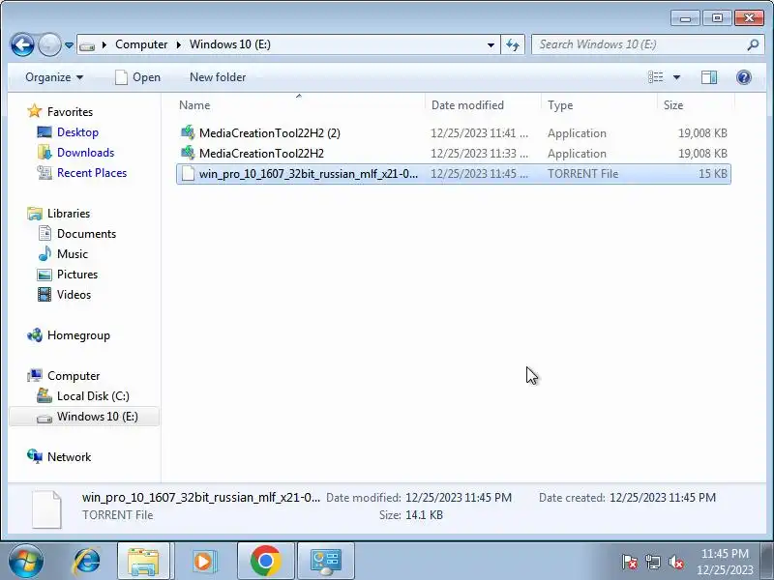
Task: Select the MediaCreationTool22H2 file name
Action: [x=261, y=154]
